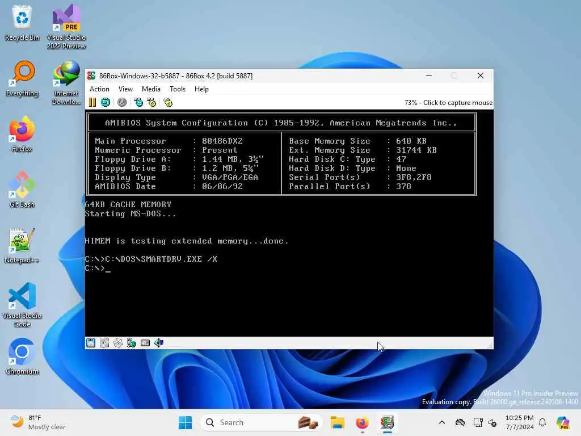581x436 pixels.
Task: Minimize the 86Box window
Action: point(429,76)
